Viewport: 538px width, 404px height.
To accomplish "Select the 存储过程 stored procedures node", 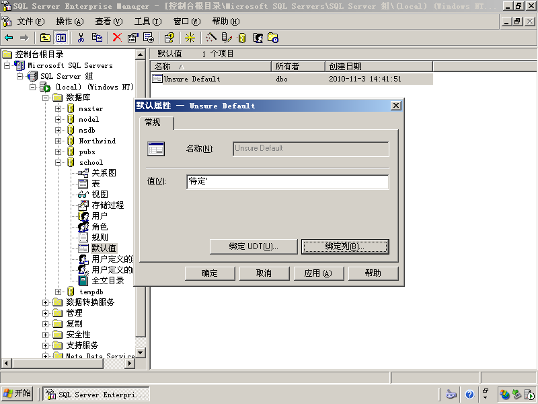I will click(x=108, y=205).
